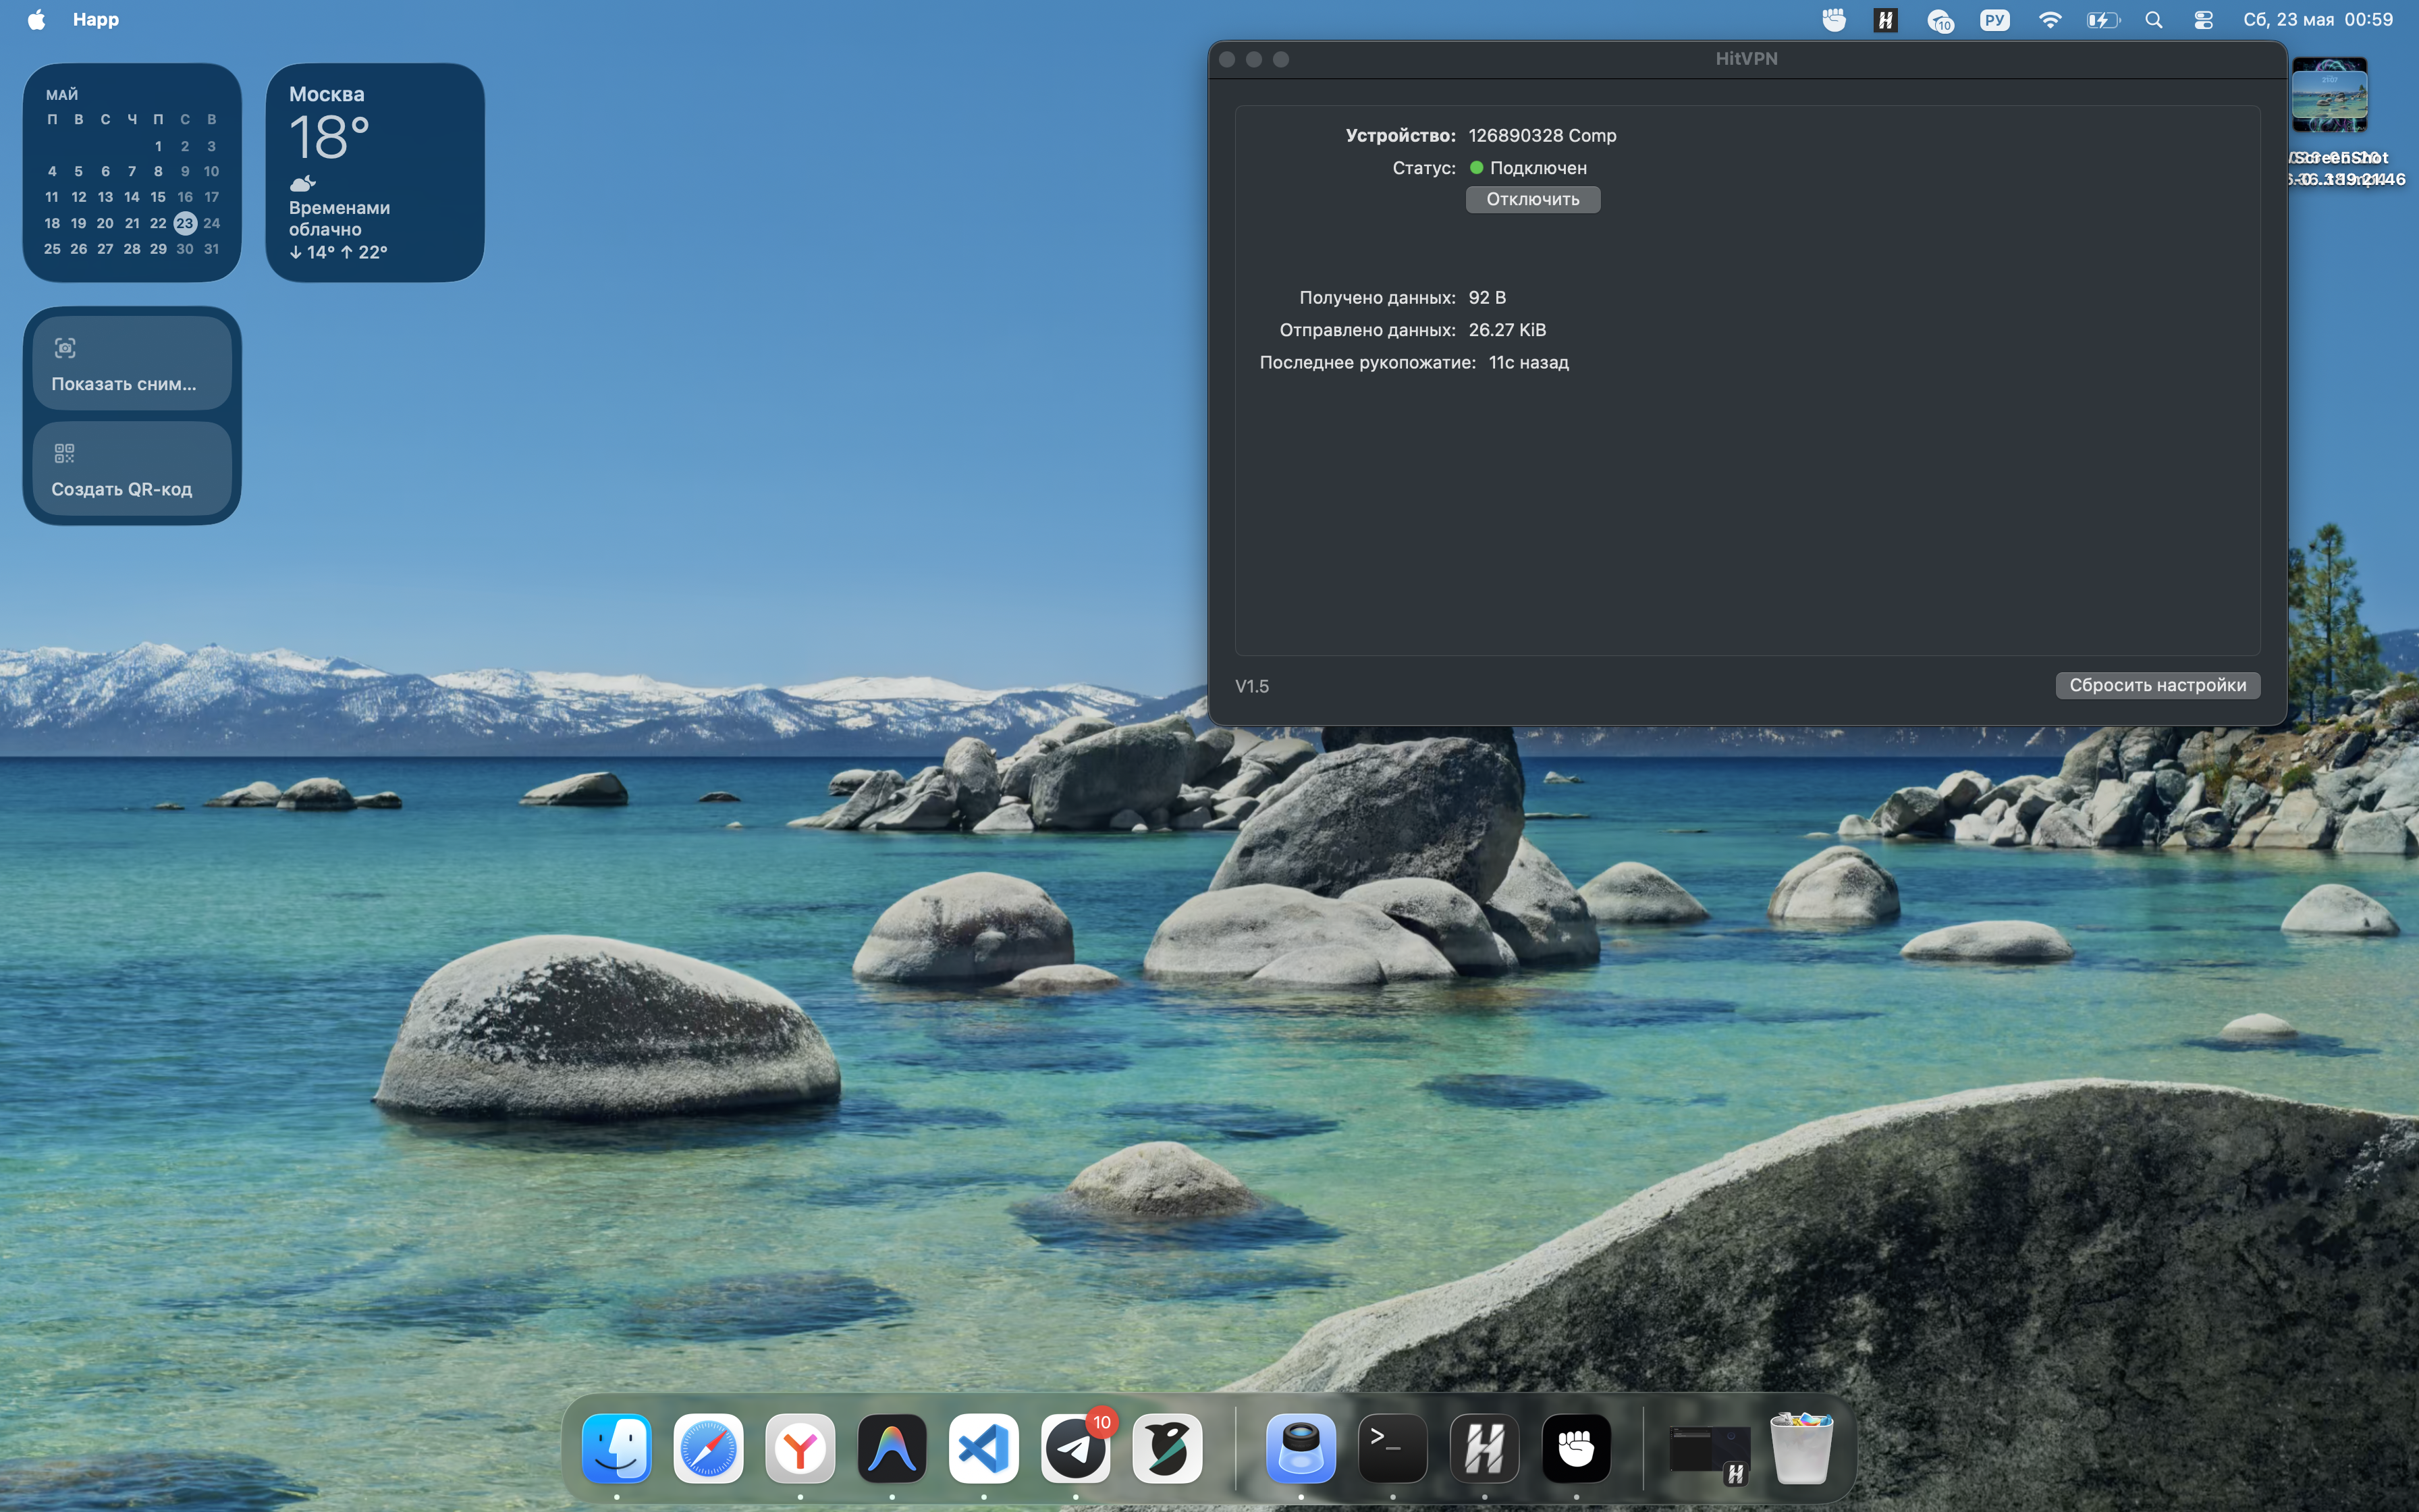Open Terminal from the Dock
The height and width of the screenshot is (1512, 2419).
[x=1392, y=1448]
